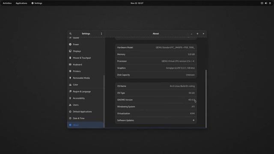Click the Users icon in sidebar
Image resolution: width=274 pixels, height=154 pixels.
[x=70, y=105]
